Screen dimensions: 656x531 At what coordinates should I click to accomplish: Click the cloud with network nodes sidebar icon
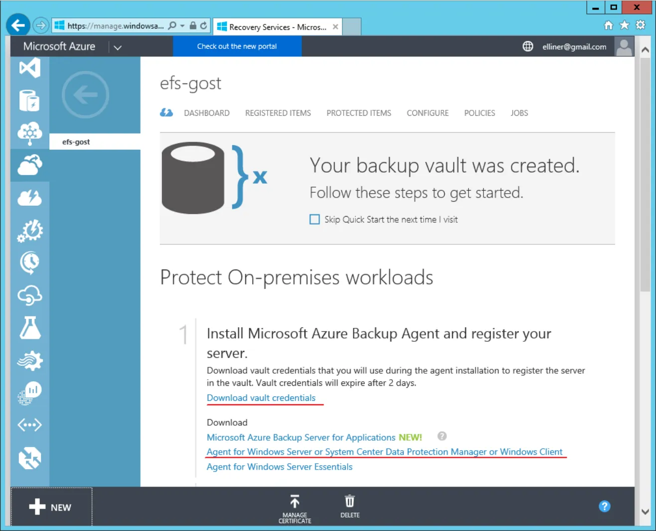(x=30, y=133)
